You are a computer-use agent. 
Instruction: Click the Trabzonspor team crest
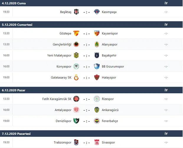click(x=76, y=143)
